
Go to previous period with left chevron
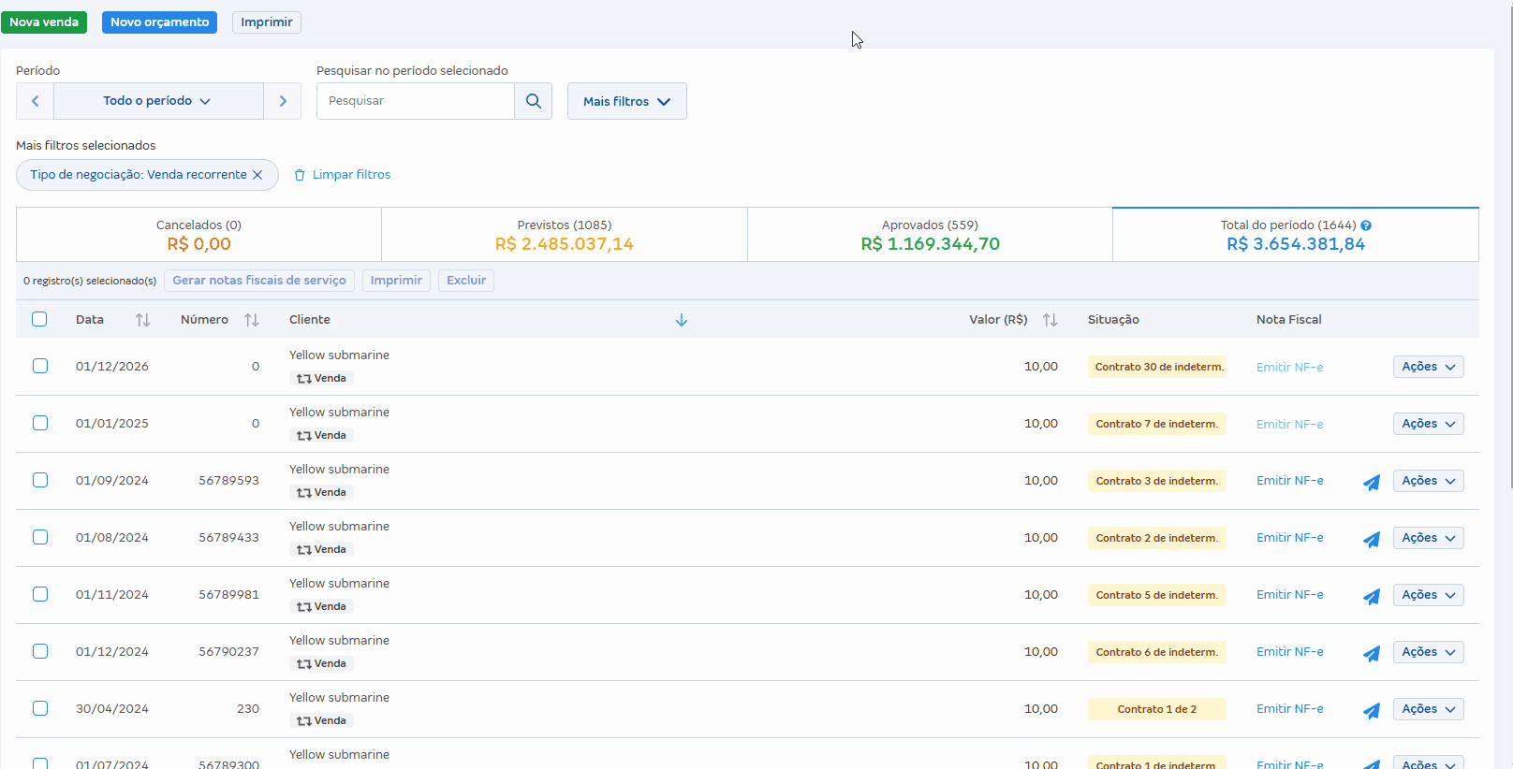36,101
